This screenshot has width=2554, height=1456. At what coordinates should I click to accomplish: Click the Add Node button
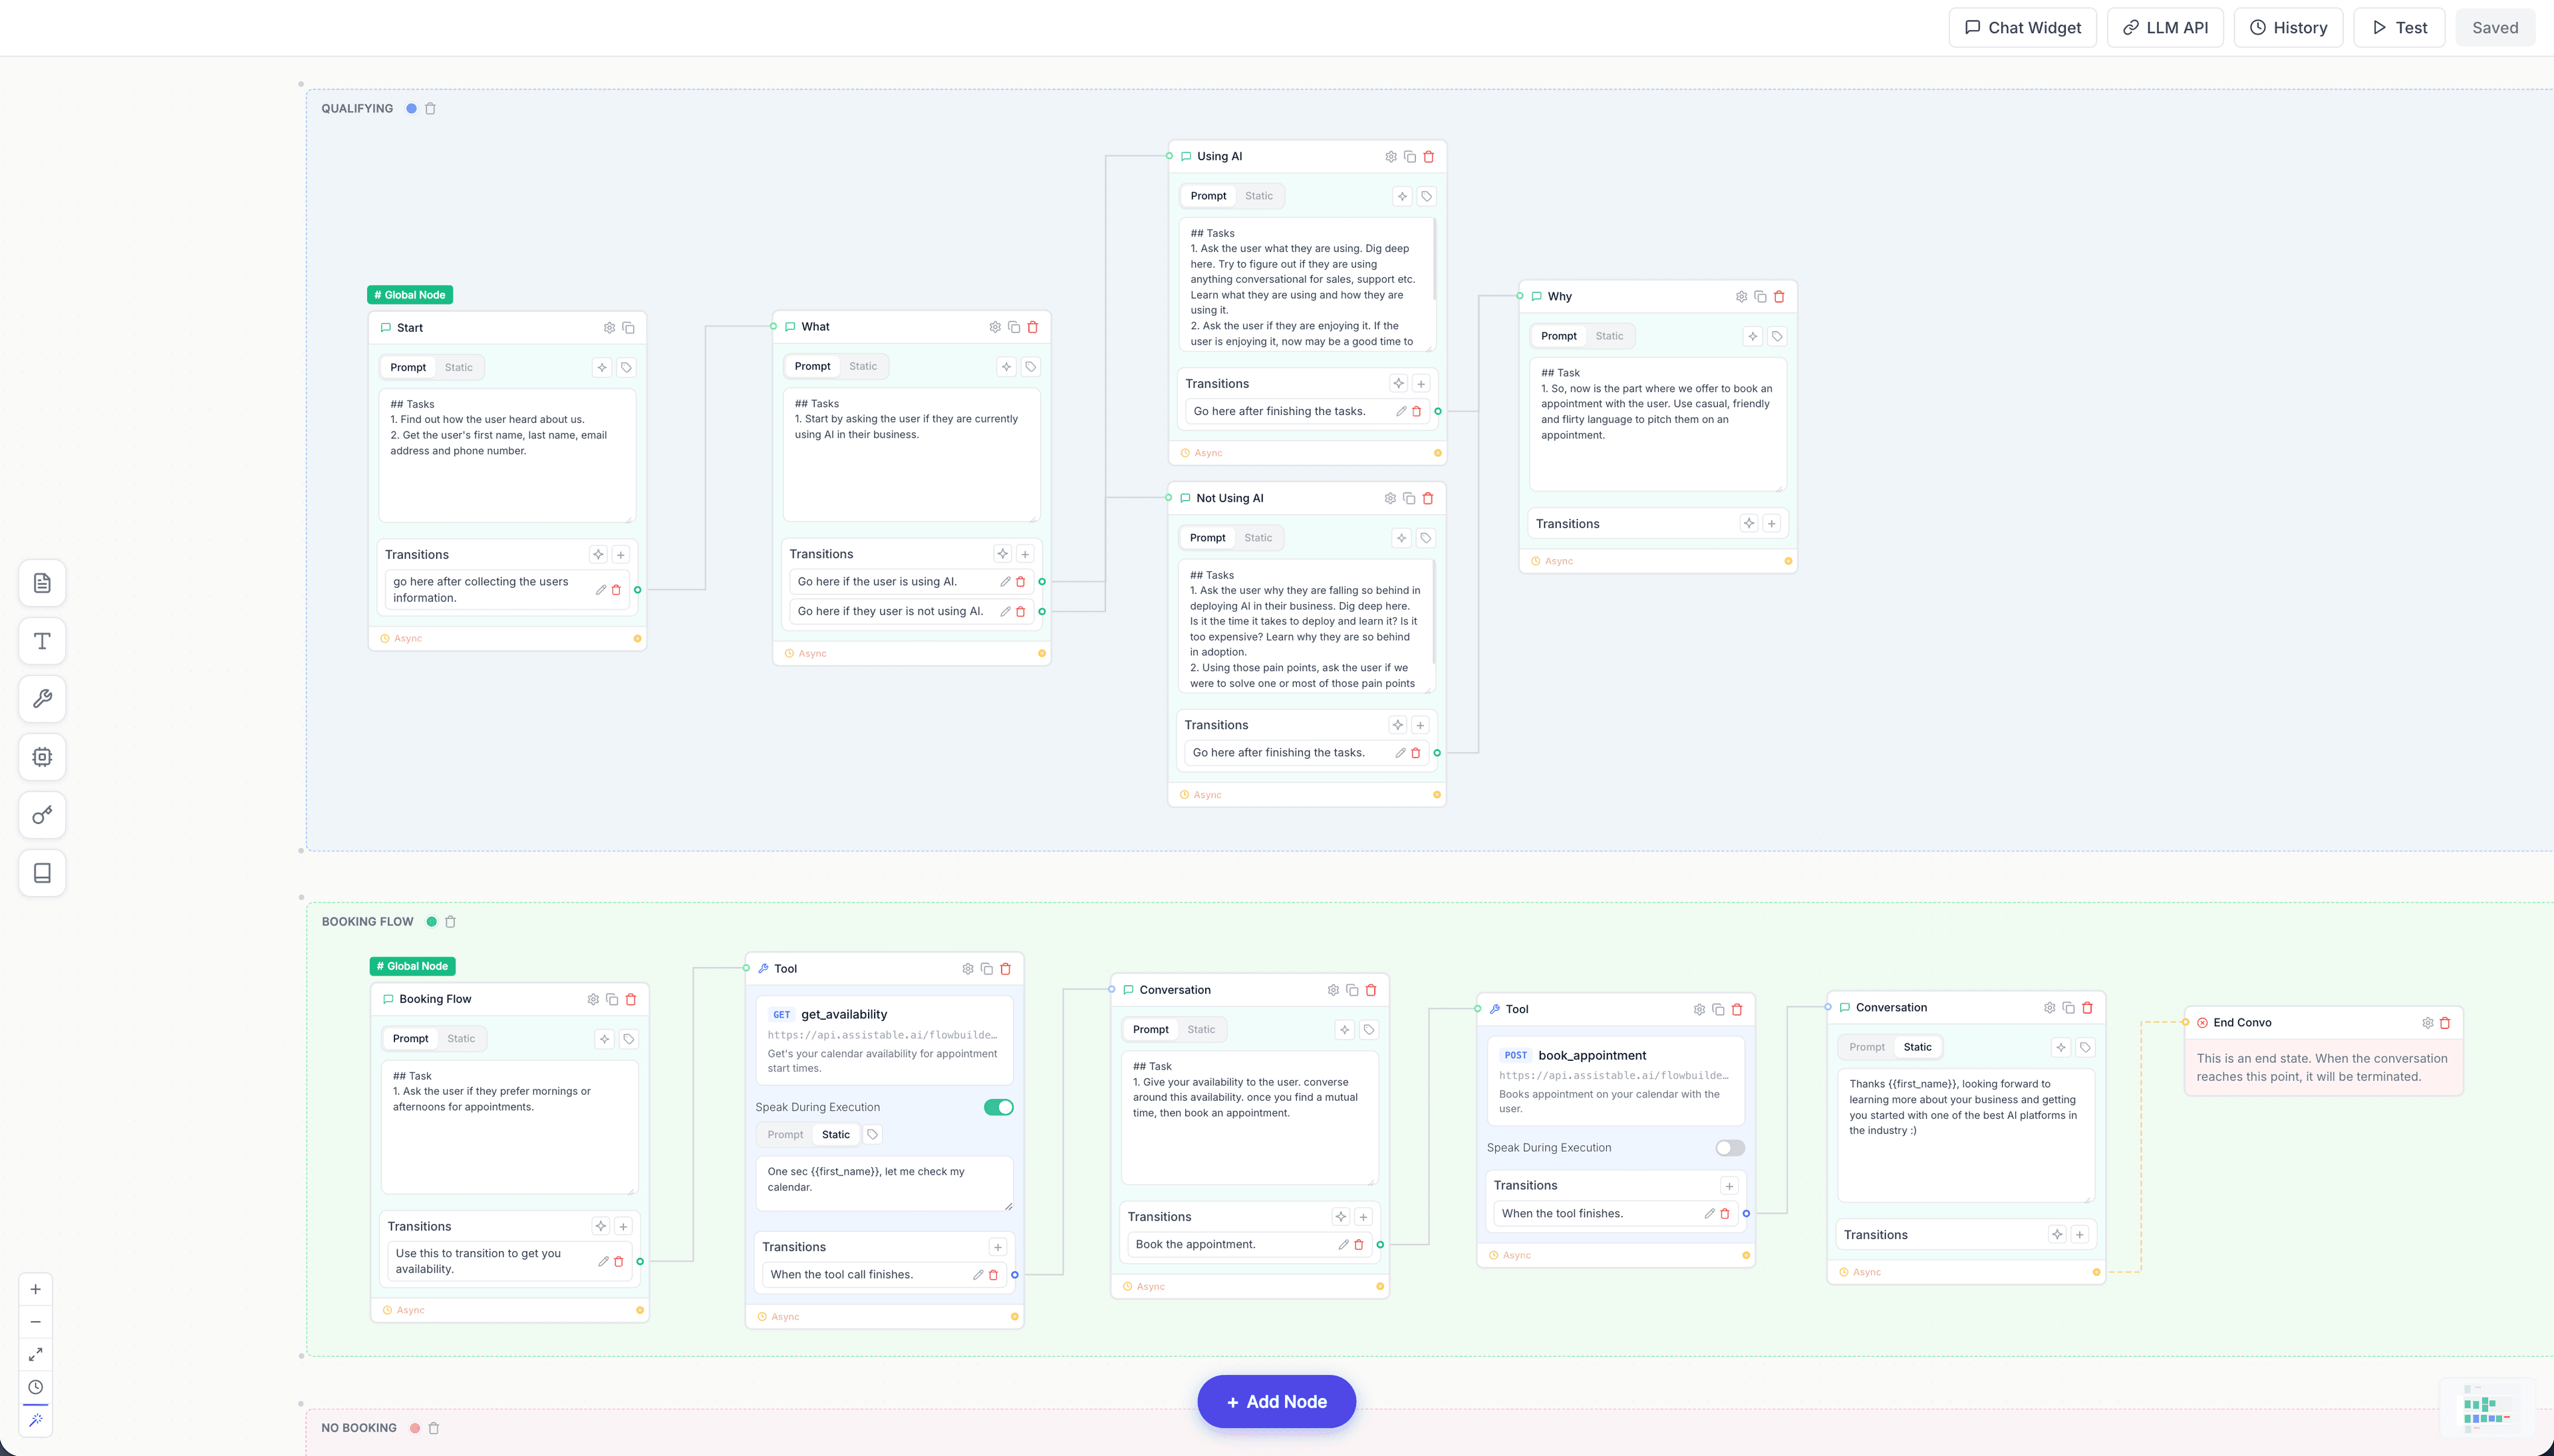point(1276,1401)
